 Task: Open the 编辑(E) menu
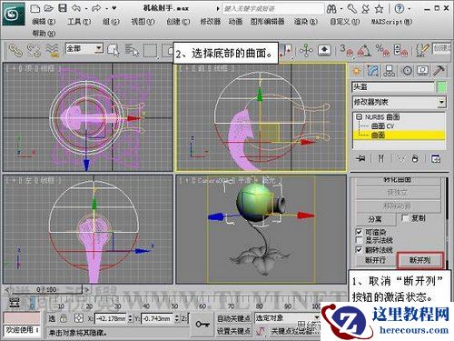coord(44,22)
